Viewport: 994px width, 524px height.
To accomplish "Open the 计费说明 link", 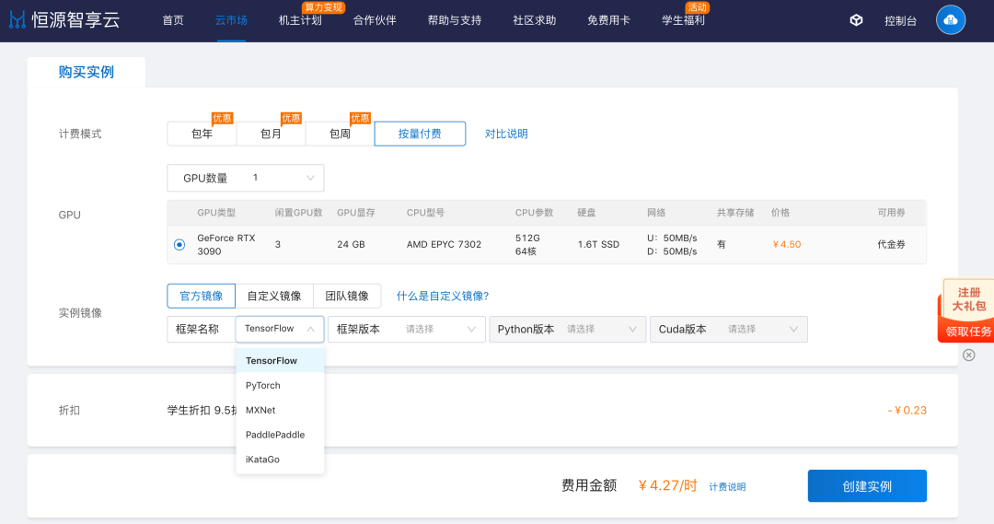I will click(727, 486).
